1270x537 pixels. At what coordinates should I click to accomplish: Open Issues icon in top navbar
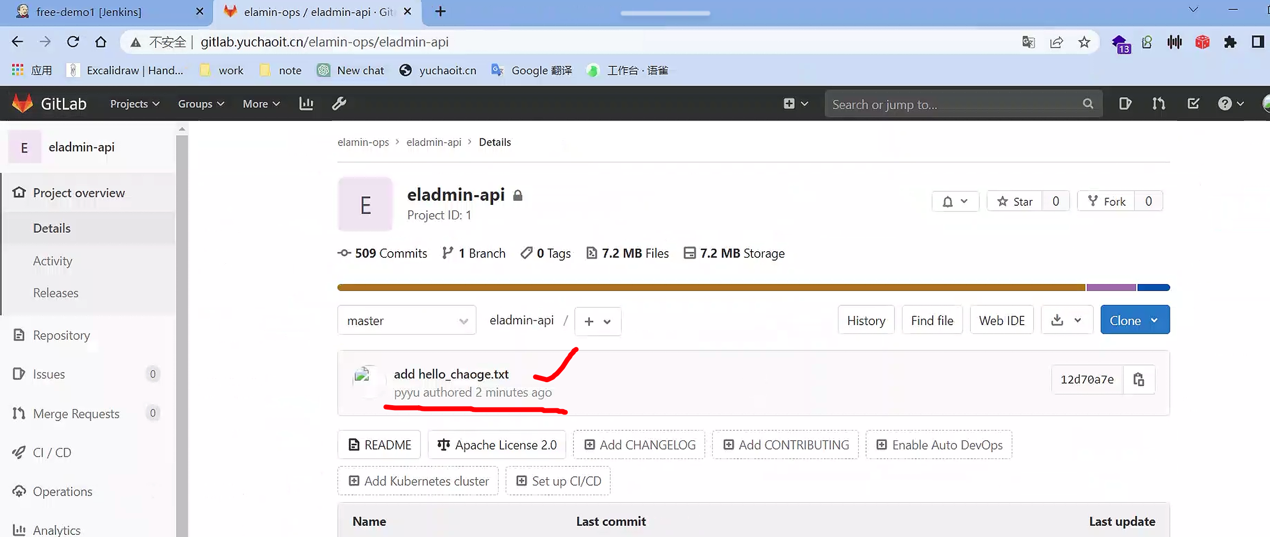pos(1125,104)
